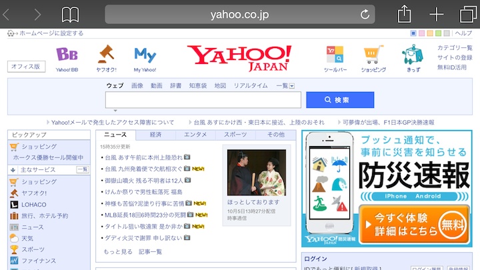Click the ヤフオク! gavel icon in sidebar
This screenshot has width=480, height=270.
pos(14,193)
